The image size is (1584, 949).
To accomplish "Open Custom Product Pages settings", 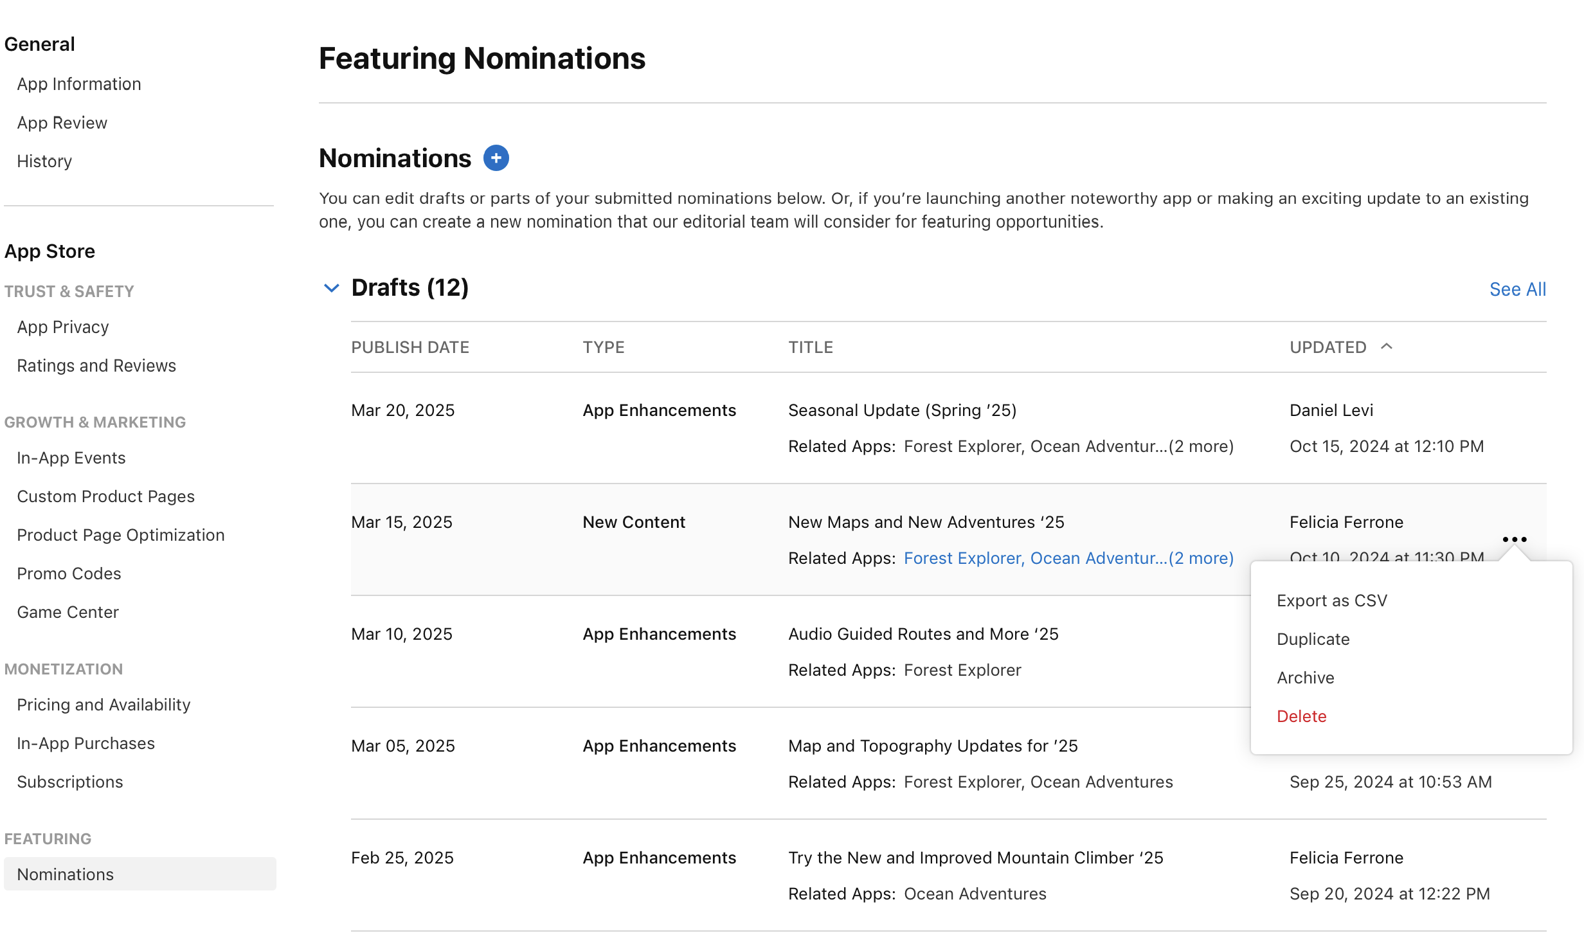I will click(x=106, y=495).
